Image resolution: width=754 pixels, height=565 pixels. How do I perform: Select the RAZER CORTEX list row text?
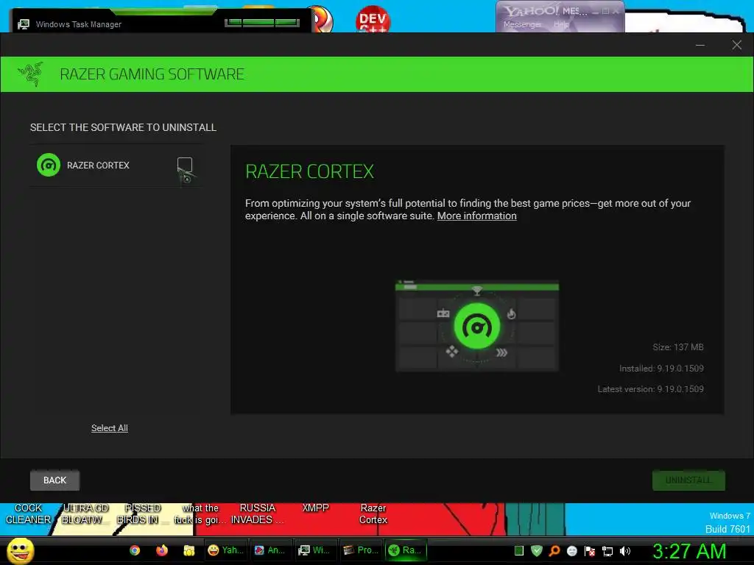98,166
